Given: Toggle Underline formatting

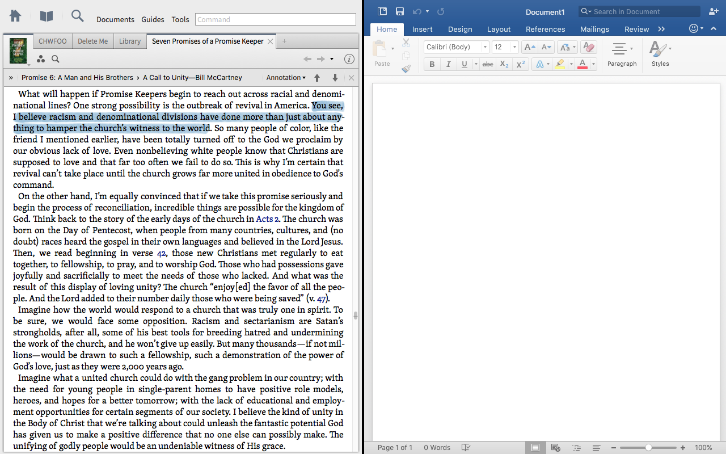Looking at the screenshot, I should pos(465,64).
